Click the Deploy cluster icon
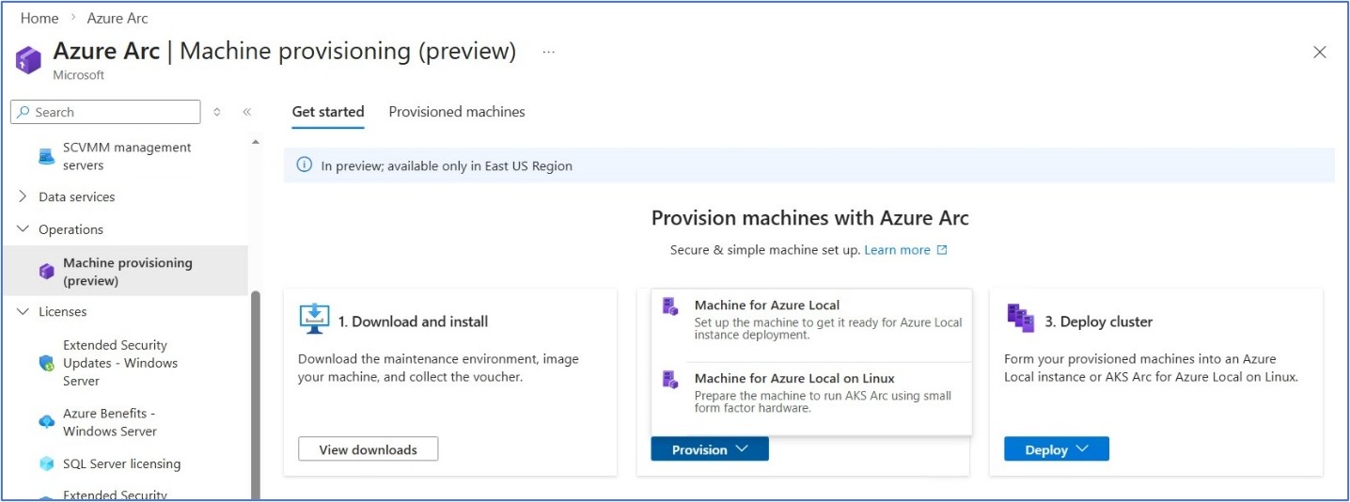 [x=1020, y=319]
